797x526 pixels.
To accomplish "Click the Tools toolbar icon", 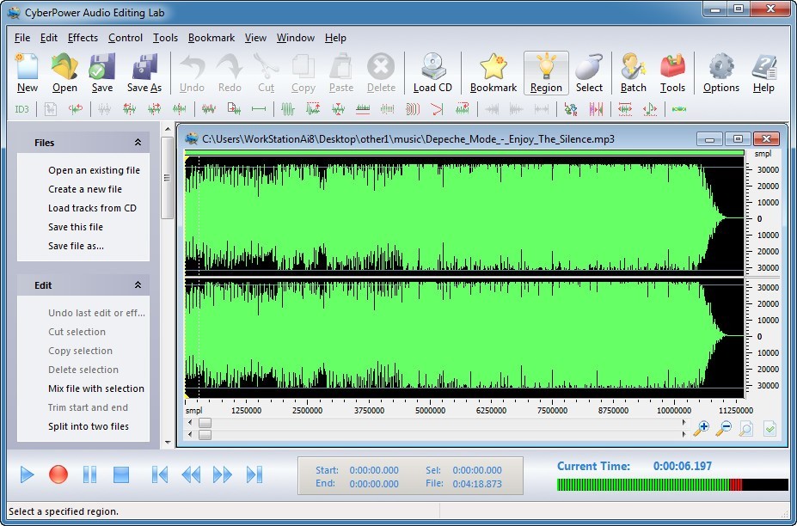I will pyautogui.click(x=673, y=72).
